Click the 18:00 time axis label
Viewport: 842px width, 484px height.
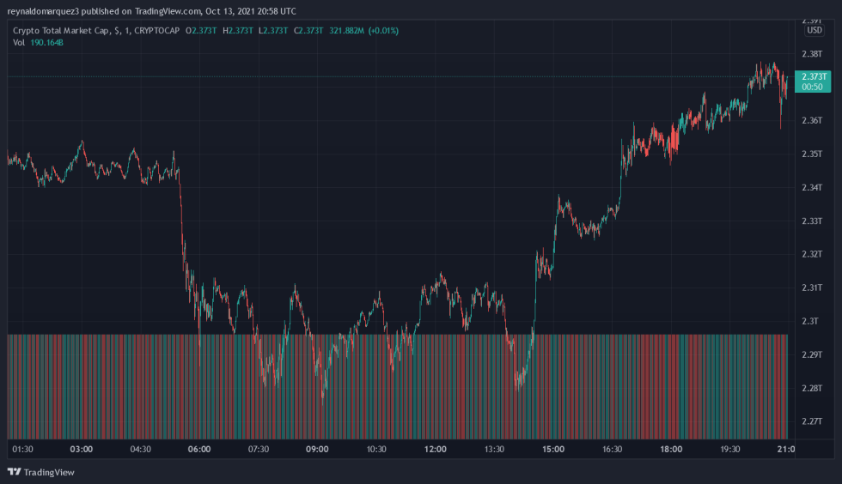pyautogui.click(x=671, y=449)
